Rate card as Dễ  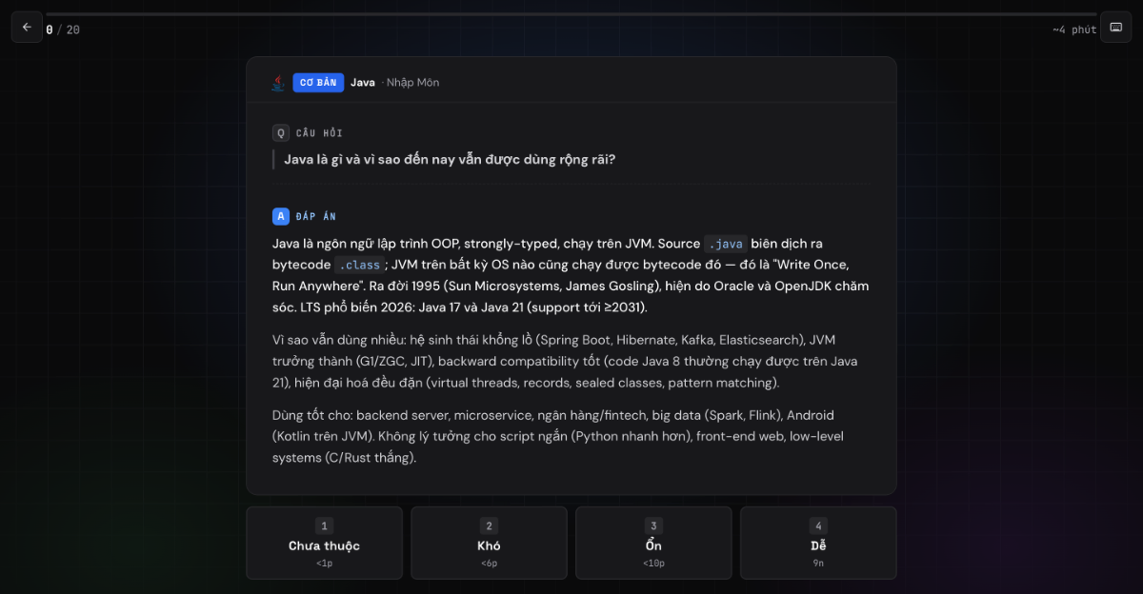[818, 543]
